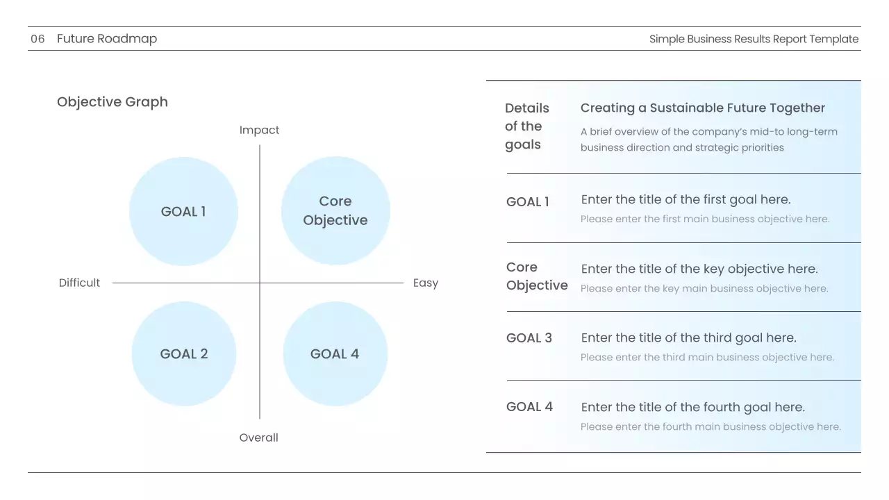Click the Simple Business Results Report Template text

pyautogui.click(x=754, y=39)
